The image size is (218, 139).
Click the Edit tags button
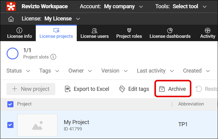pos(134,89)
